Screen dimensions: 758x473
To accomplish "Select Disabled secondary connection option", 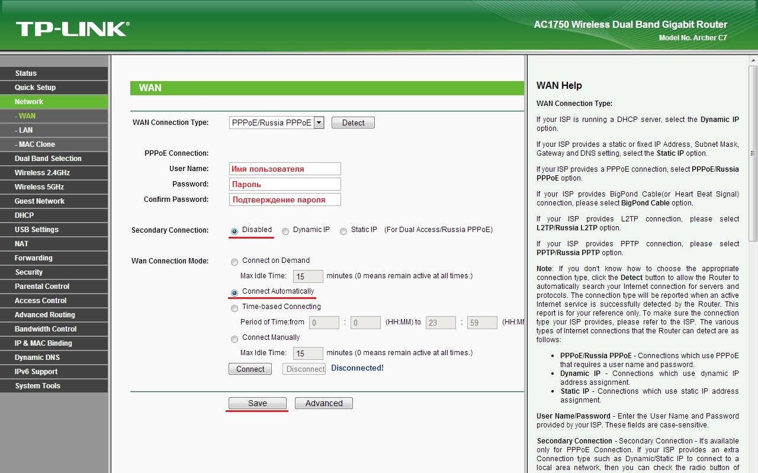I will (235, 231).
